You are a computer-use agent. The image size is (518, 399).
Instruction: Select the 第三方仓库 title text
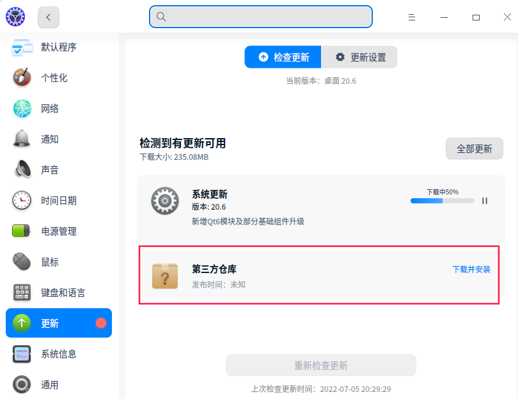(214, 269)
